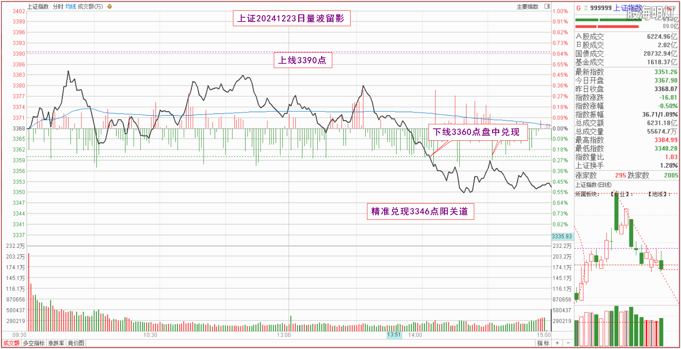681x349 pixels.
Task: Open the 涨跌率 tab
Action: click(x=56, y=343)
